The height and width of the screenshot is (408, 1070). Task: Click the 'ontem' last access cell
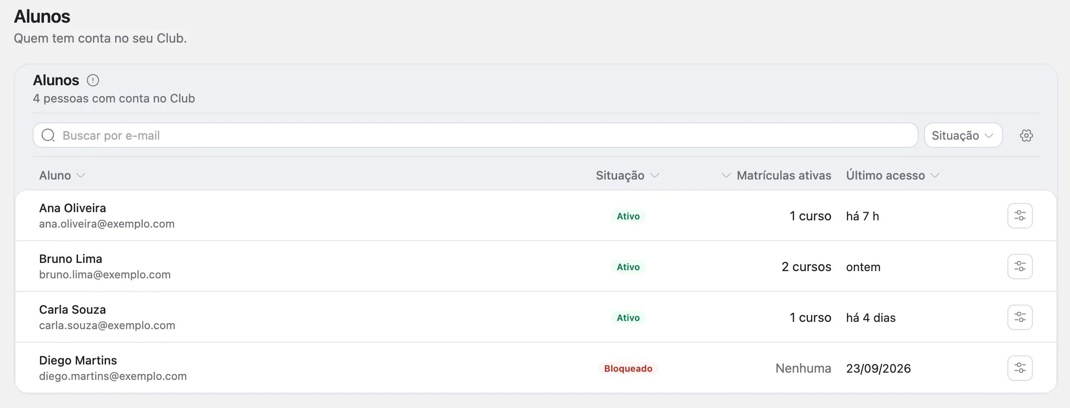coord(863,267)
